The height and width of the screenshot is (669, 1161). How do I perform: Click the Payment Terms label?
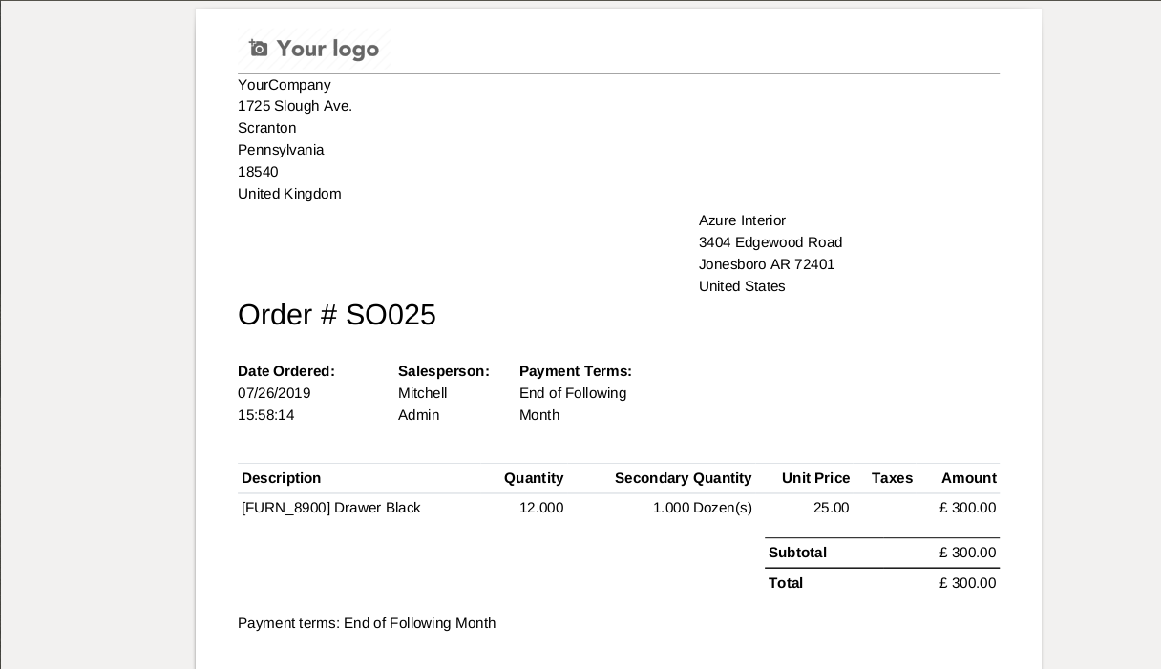tap(576, 371)
